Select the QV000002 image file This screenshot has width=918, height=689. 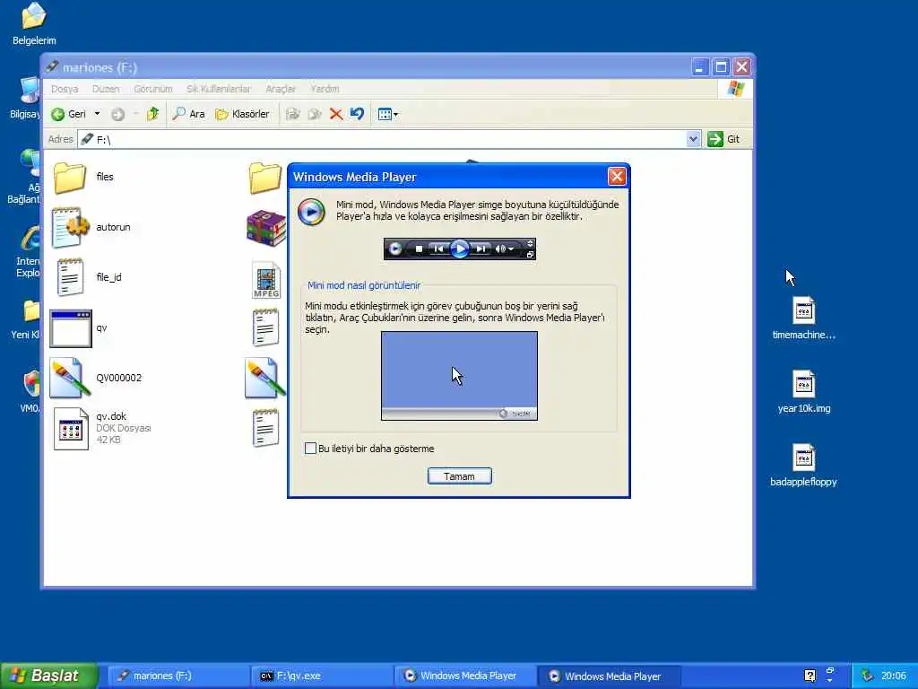click(x=70, y=378)
